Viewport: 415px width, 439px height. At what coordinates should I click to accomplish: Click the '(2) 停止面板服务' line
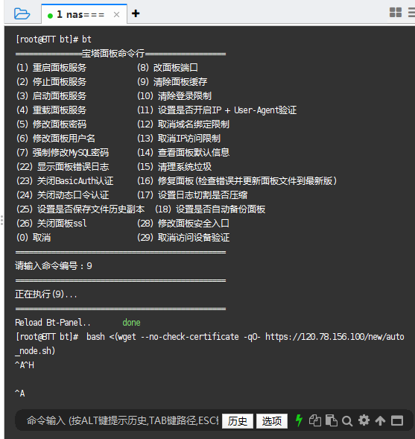click(51, 82)
